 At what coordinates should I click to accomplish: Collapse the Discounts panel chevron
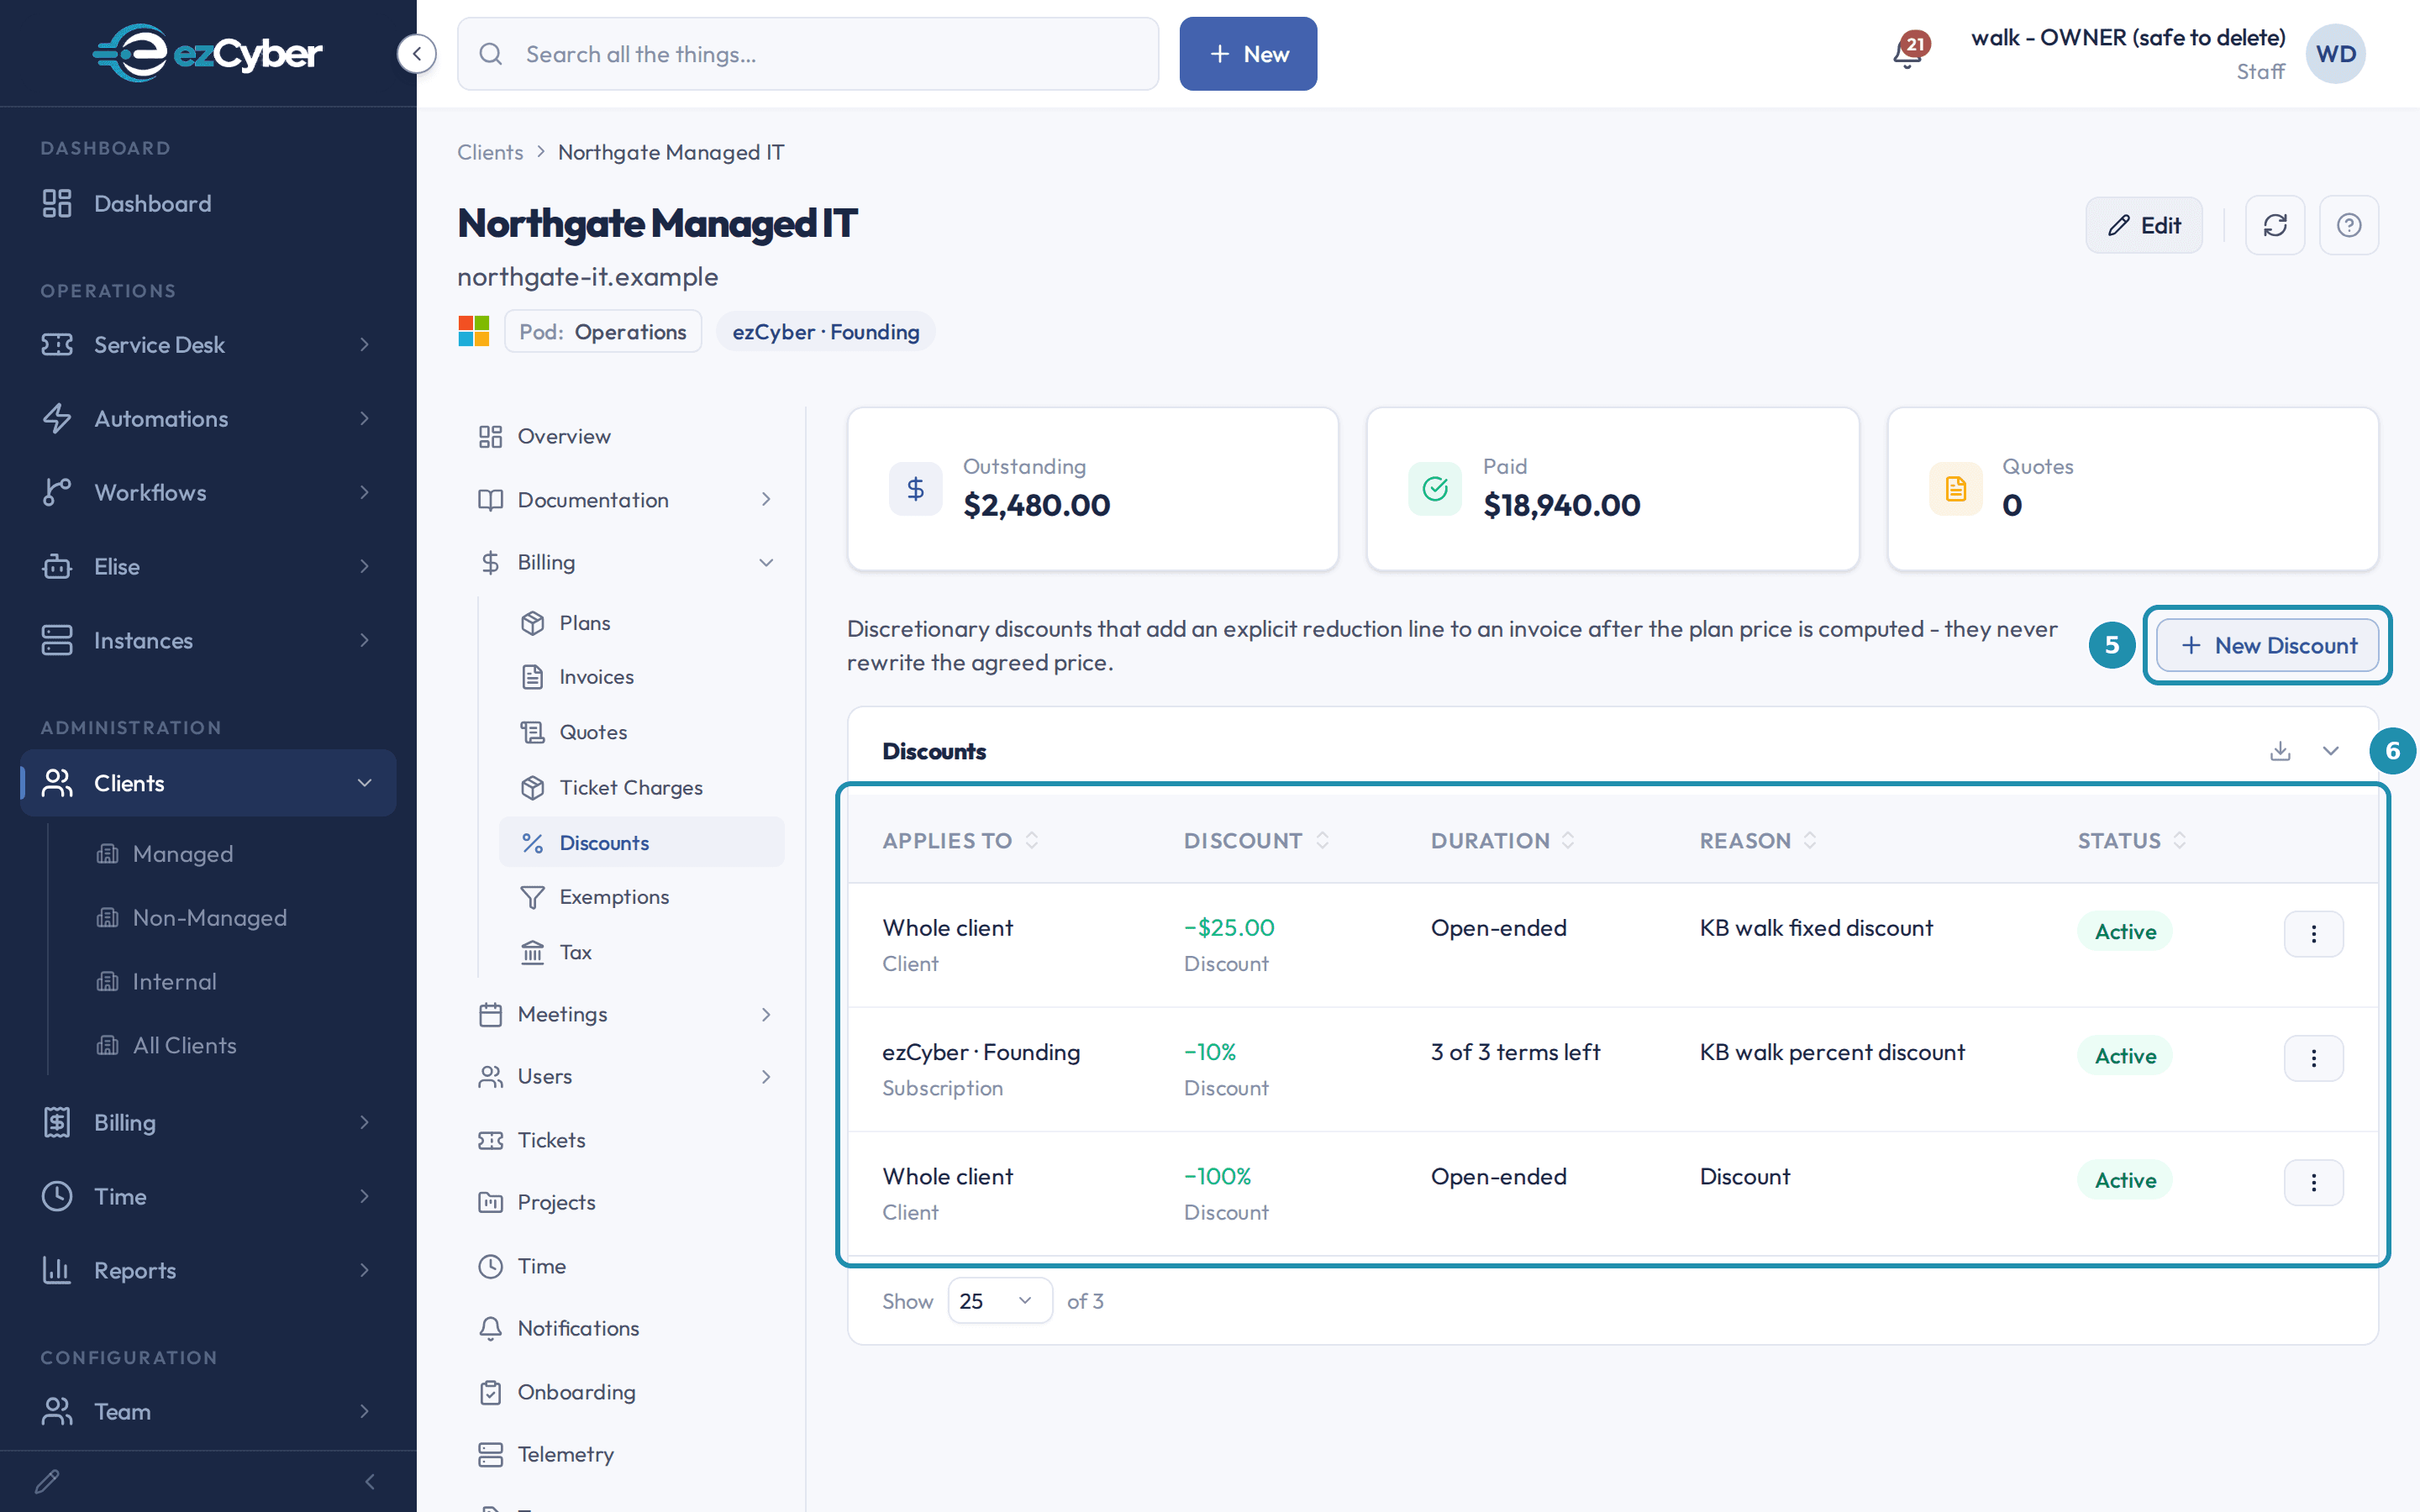coord(2330,751)
